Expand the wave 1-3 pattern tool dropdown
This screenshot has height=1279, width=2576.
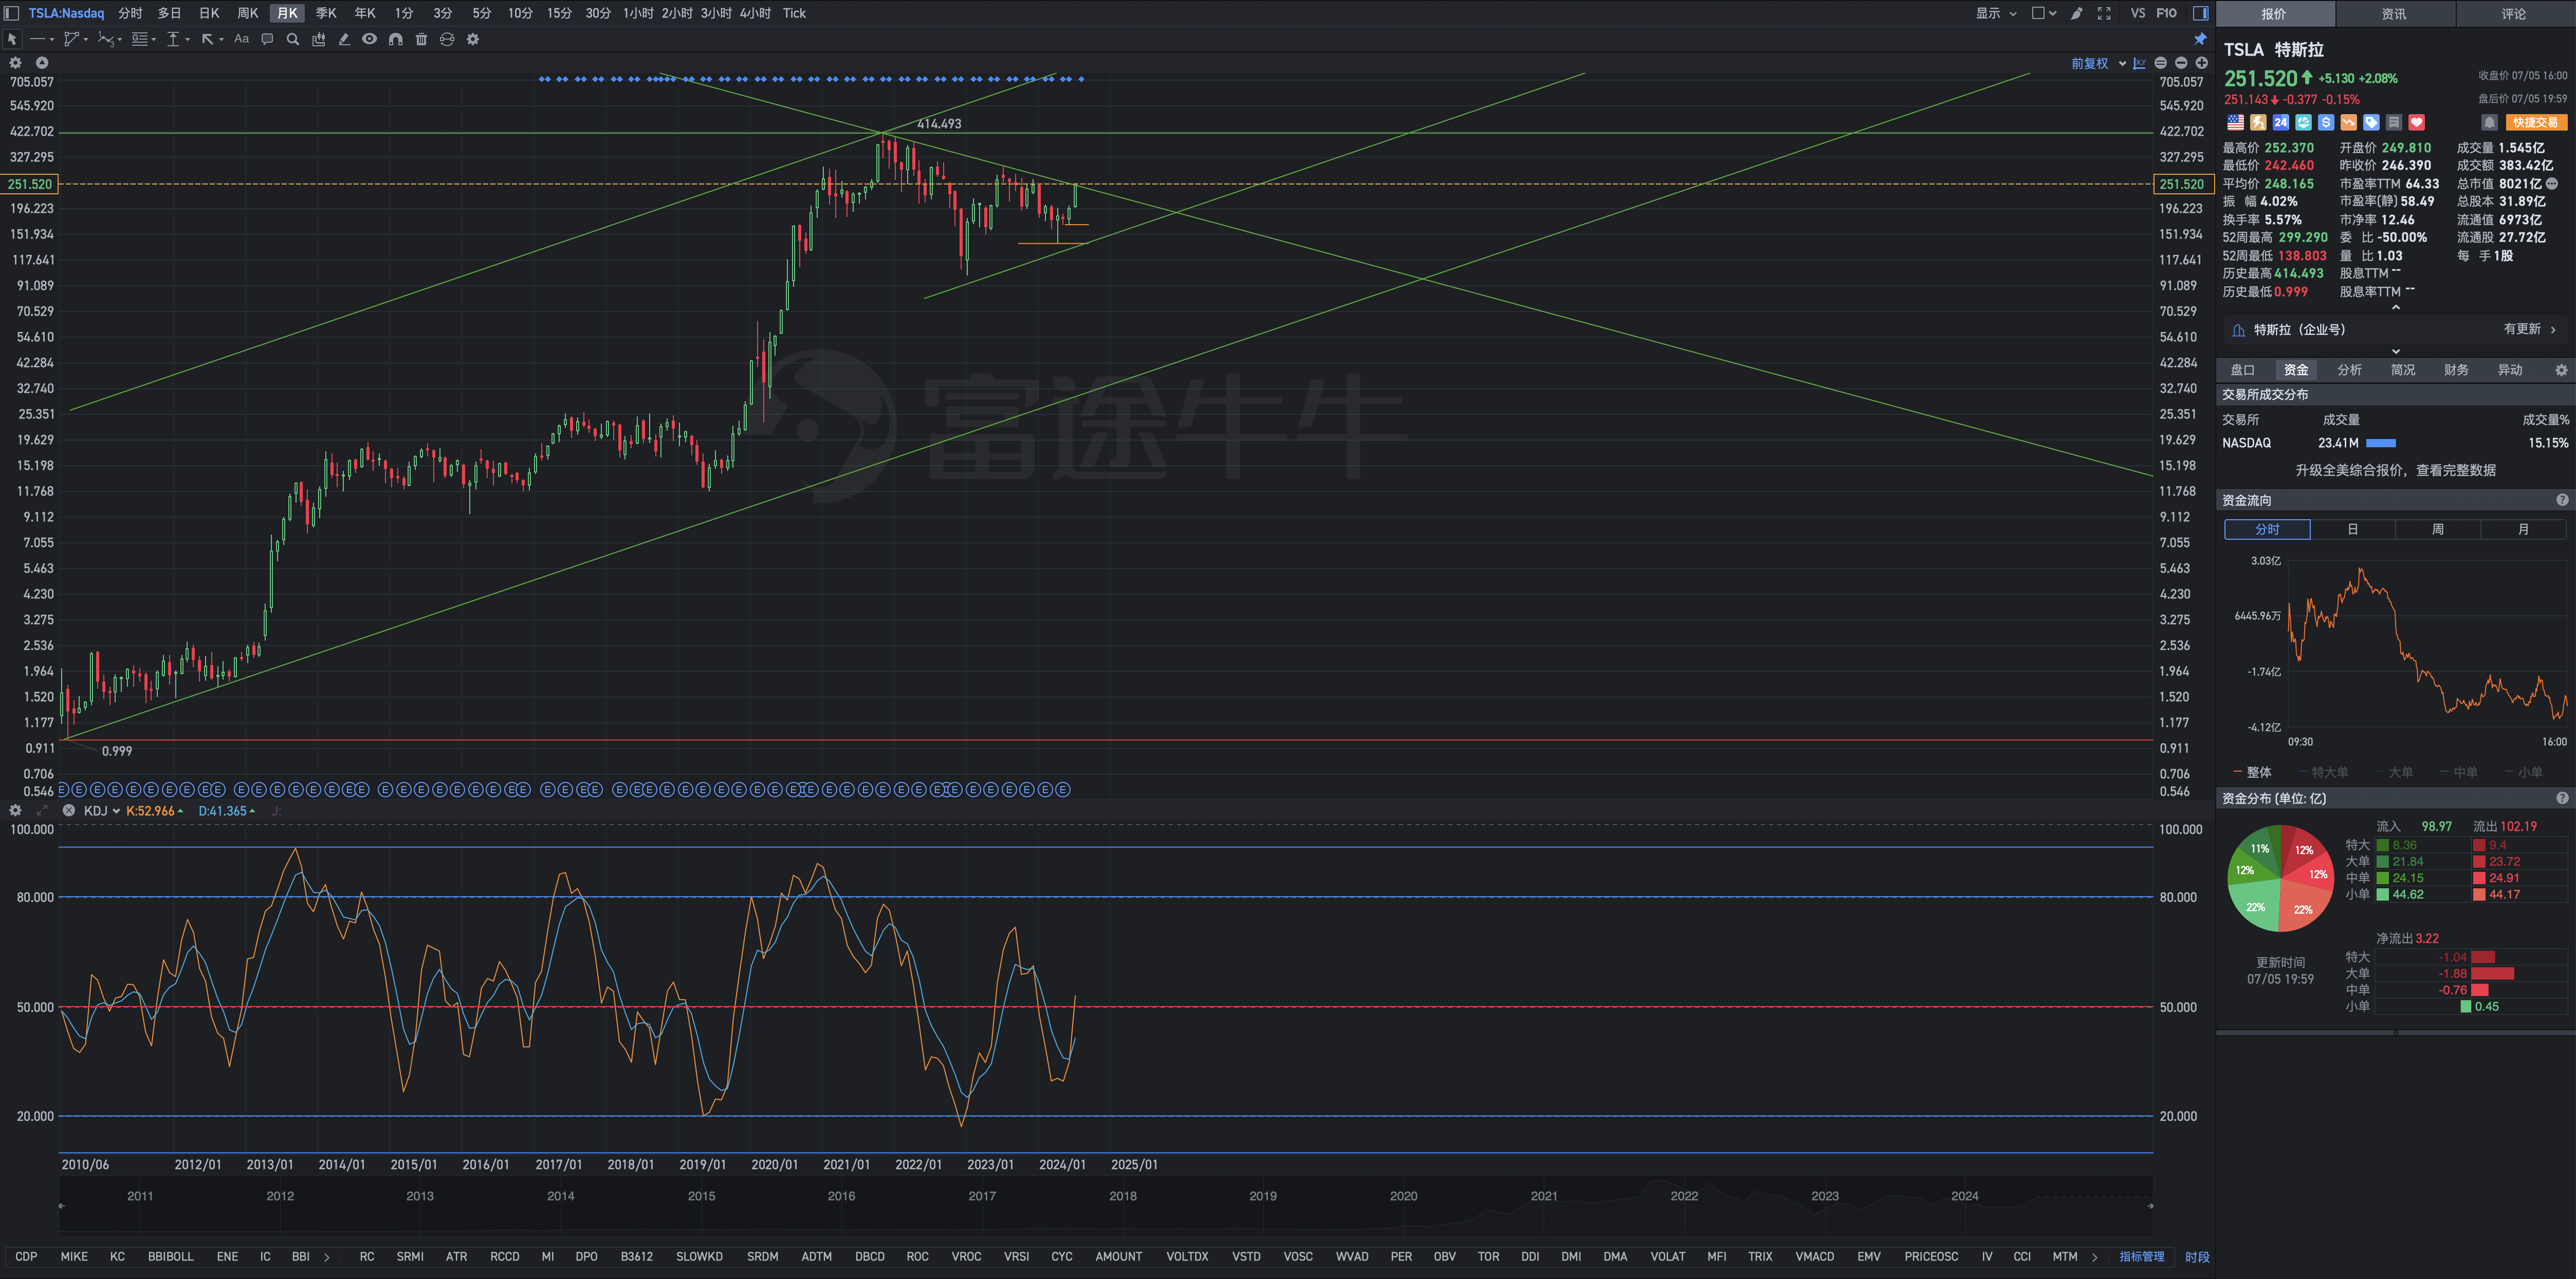click(x=119, y=40)
